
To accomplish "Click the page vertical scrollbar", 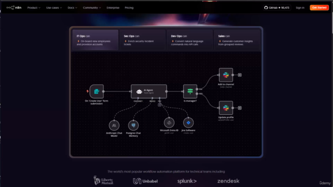I will coord(332,23).
